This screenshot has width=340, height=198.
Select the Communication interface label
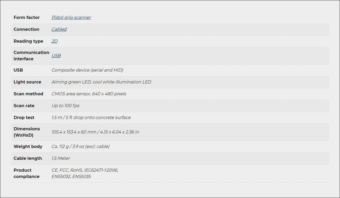(x=31, y=56)
